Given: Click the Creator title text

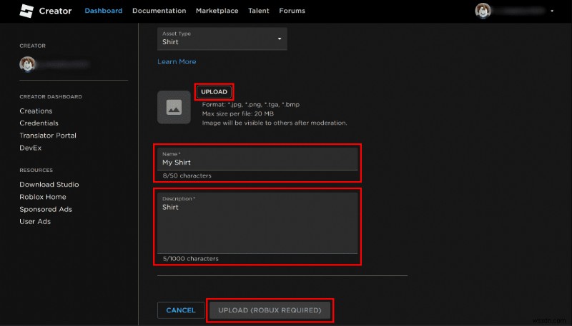Looking at the screenshot, I should [55, 11].
